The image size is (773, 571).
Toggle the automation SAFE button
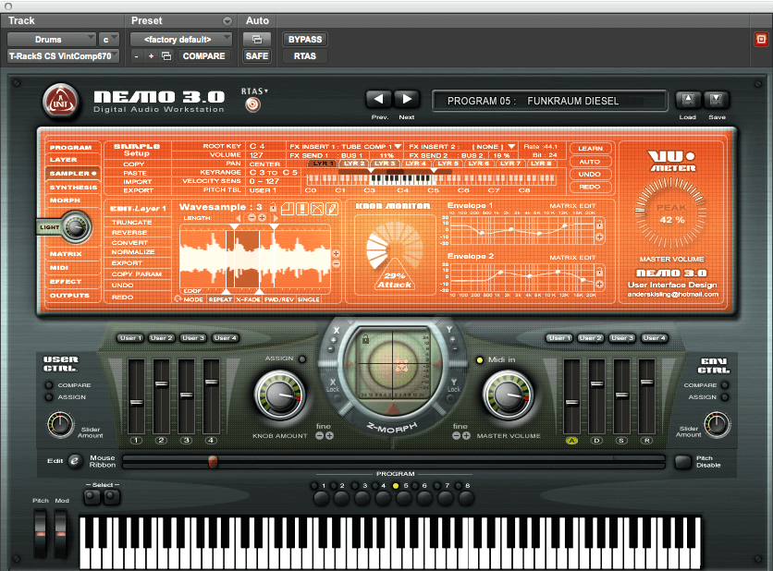[257, 56]
